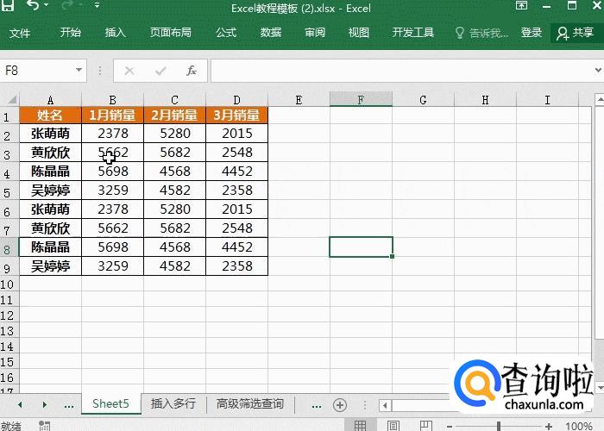Expand the formula bar with chevron
The width and height of the screenshot is (604, 431).
click(598, 70)
